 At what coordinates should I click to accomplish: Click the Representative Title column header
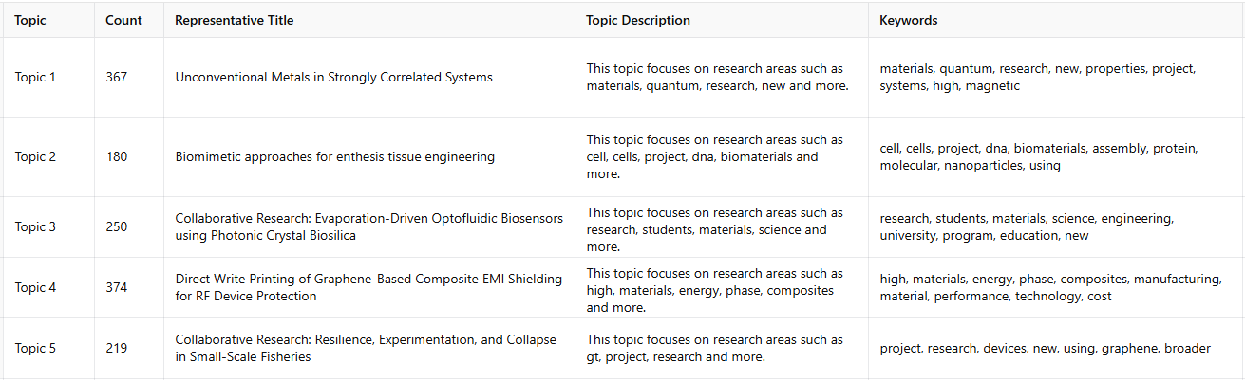234,20
